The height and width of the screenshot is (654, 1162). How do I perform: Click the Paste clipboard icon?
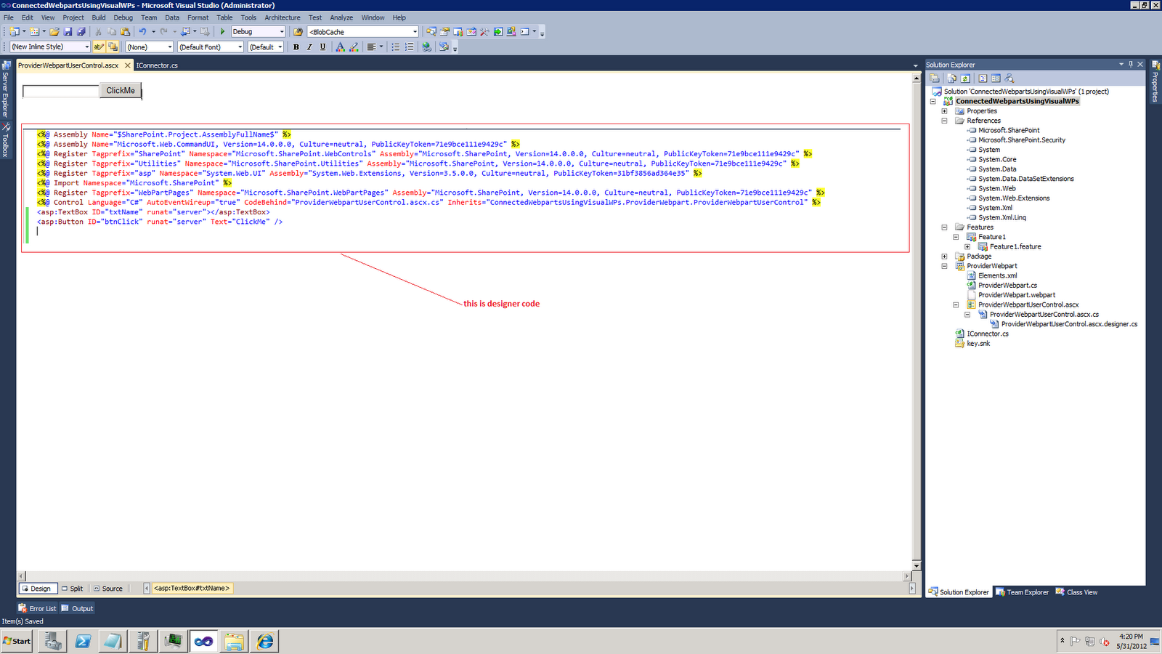tap(125, 32)
